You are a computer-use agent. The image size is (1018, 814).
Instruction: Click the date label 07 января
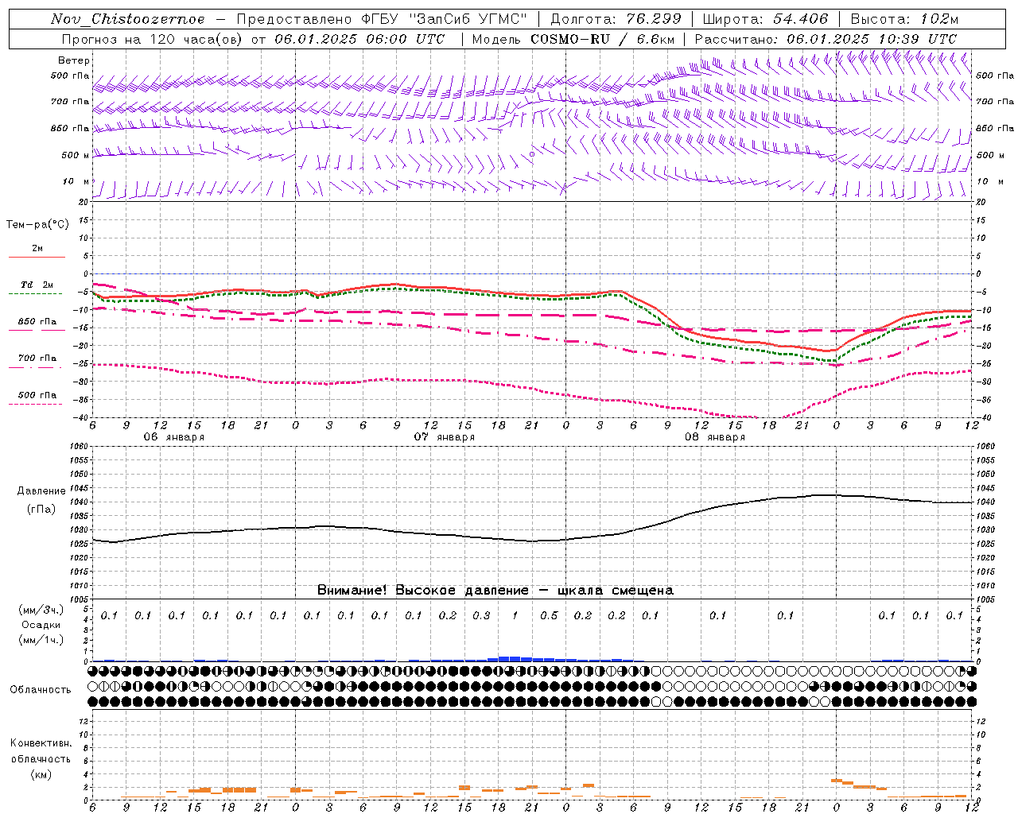pos(445,437)
